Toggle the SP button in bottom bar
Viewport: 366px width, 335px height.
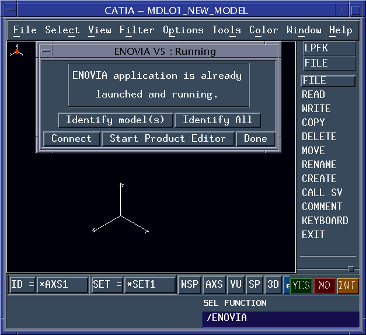point(255,285)
